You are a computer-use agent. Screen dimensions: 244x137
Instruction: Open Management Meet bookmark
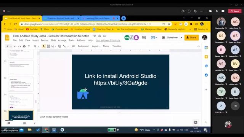tap(151, 29)
